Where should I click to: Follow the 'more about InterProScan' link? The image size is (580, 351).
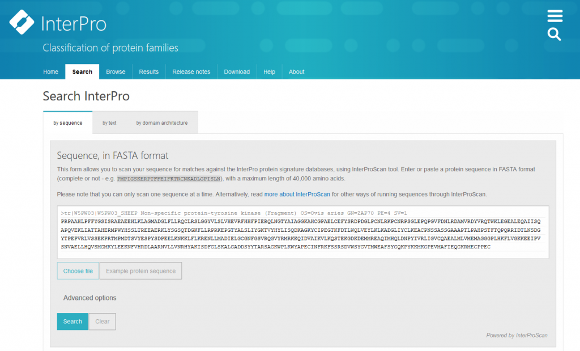click(297, 194)
